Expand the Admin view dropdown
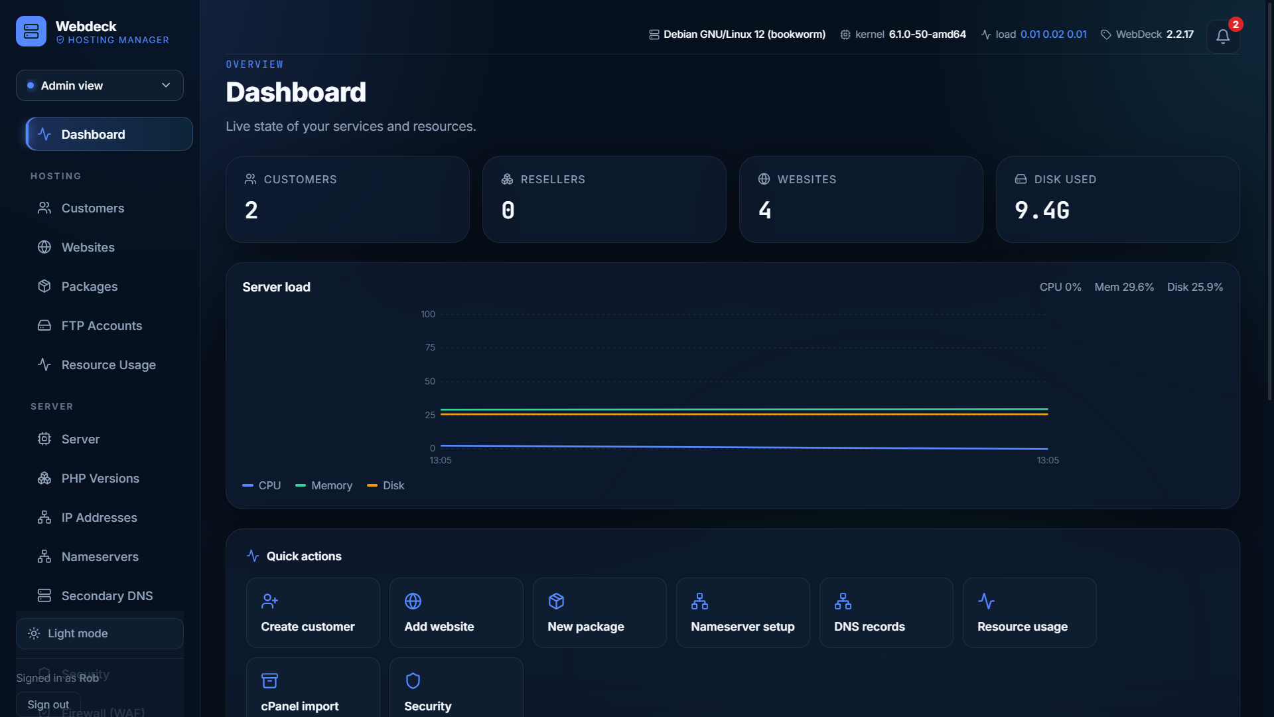The width and height of the screenshot is (1274, 717). [100, 86]
